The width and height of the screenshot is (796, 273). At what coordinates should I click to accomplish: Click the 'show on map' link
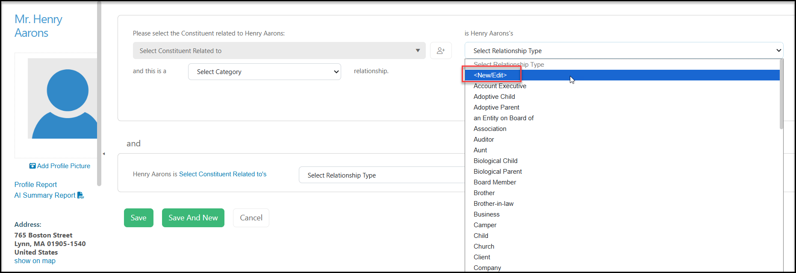click(35, 261)
